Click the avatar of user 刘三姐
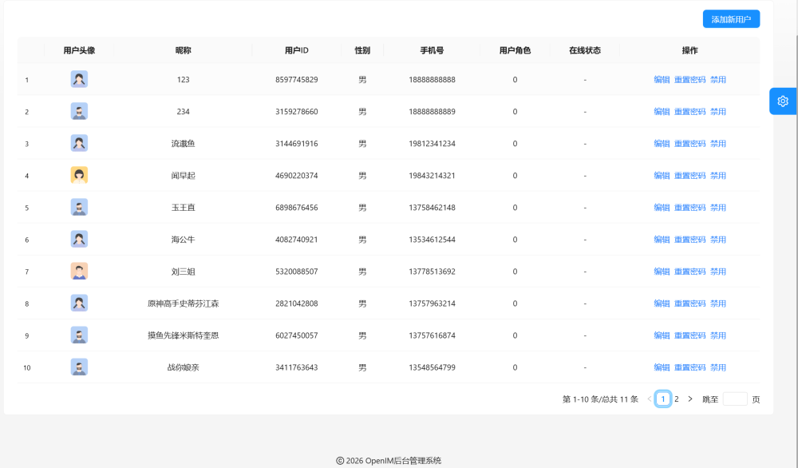This screenshot has height=468, width=798. [79, 271]
